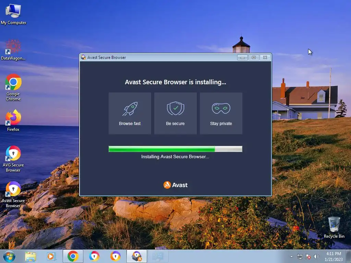Viewport: 351px width, 263px height.
Task: Click the 'Avast Secure Browser is installing...' heading
Action: coord(175,82)
